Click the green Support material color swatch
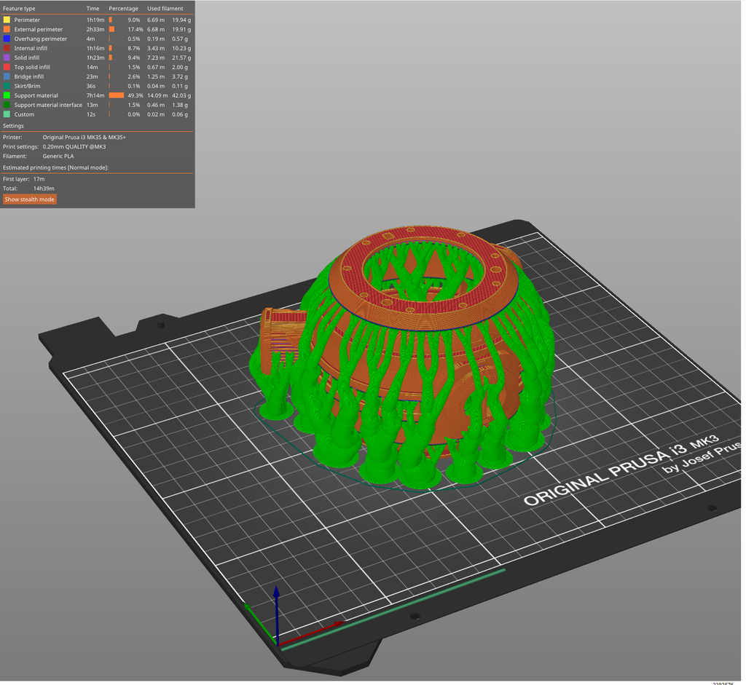The width and height of the screenshot is (746, 685). pyautogui.click(x=7, y=95)
